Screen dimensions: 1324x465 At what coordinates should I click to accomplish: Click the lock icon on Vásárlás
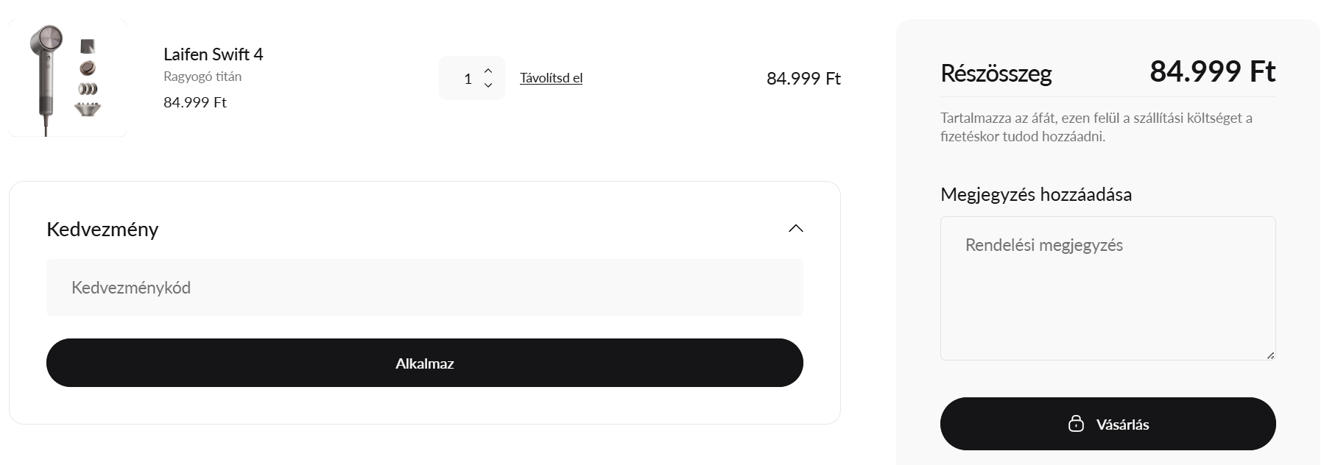(x=1076, y=424)
